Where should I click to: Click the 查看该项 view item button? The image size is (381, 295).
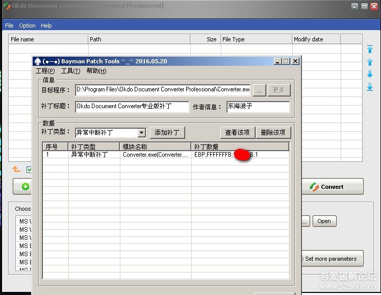[237, 133]
